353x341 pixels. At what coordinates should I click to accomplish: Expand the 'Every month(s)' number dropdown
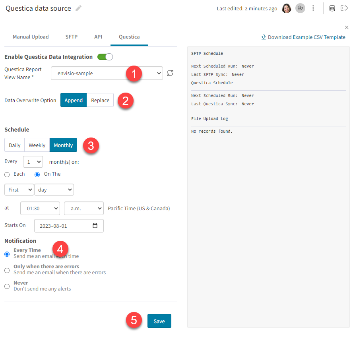click(33, 162)
